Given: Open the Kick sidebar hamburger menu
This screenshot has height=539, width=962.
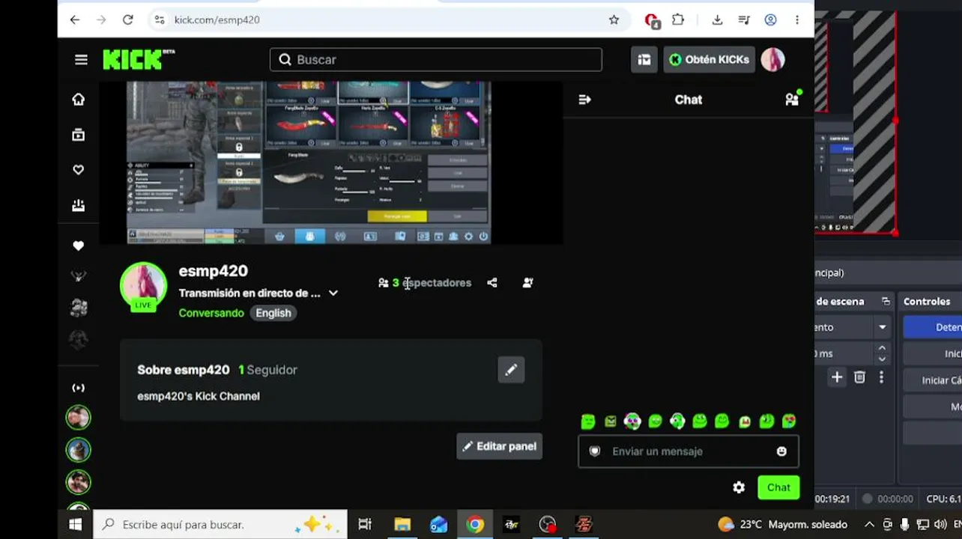Looking at the screenshot, I should [81, 60].
